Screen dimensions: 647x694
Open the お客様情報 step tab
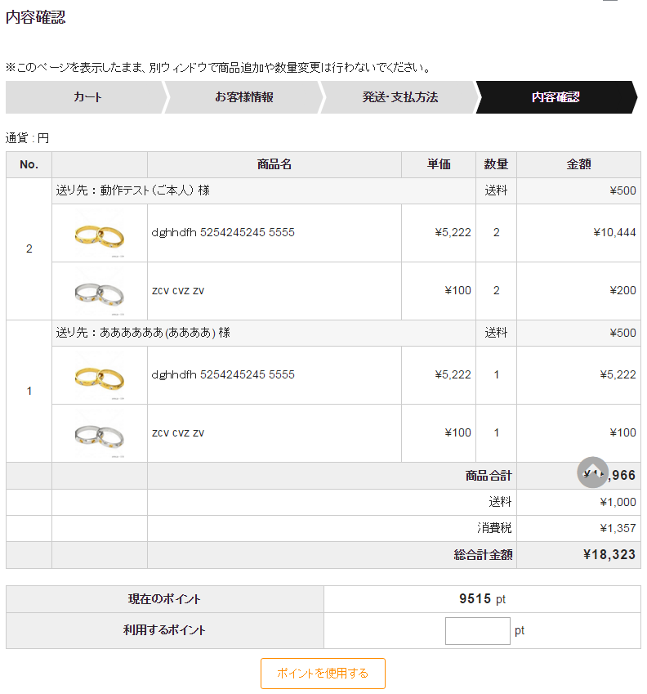tap(243, 97)
